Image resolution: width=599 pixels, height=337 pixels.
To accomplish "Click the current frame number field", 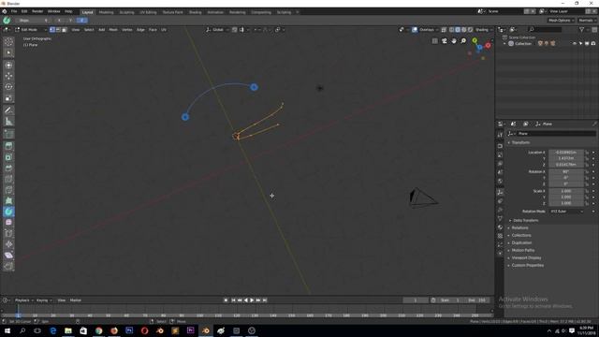I will pos(416,300).
